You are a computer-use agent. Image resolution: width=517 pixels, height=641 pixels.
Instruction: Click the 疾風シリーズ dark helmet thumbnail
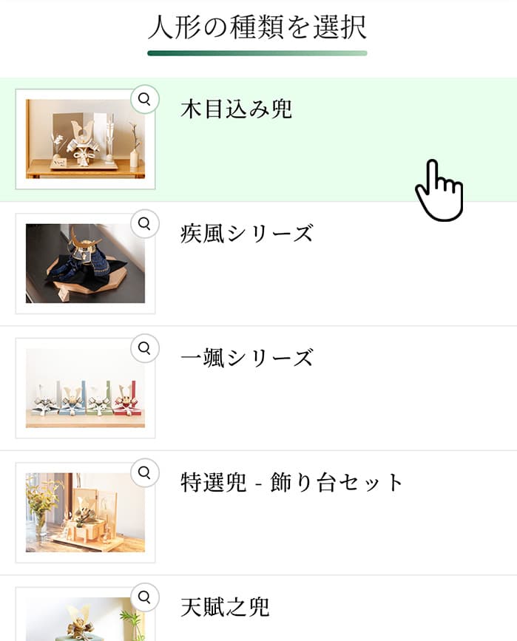(85, 264)
